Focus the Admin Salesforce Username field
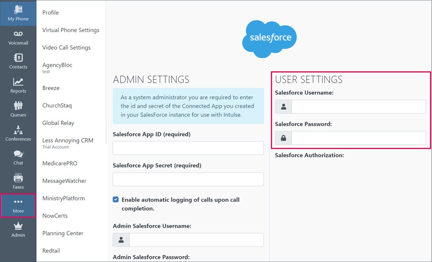The height and width of the screenshot is (262, 432). 197,240
